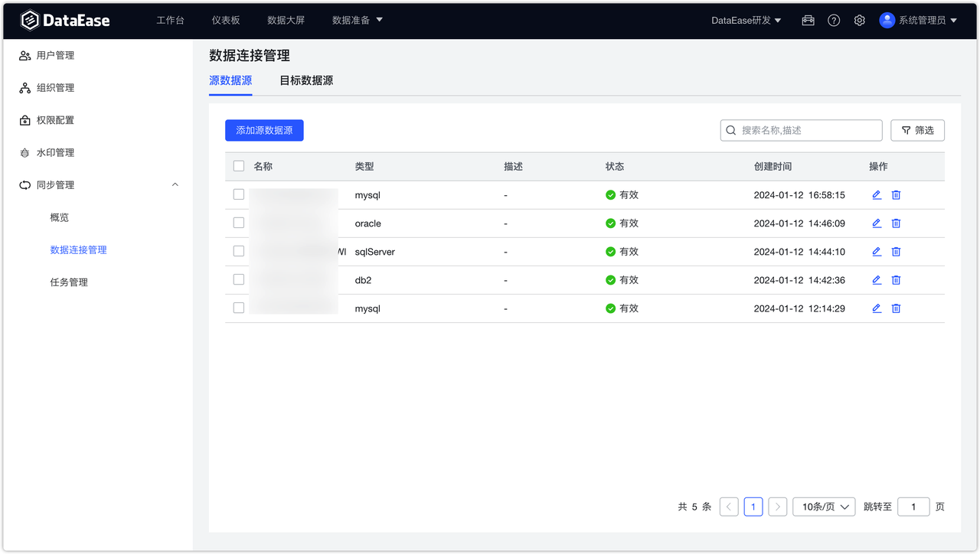Click the 筛选 filter button

(x=917, y=130)
